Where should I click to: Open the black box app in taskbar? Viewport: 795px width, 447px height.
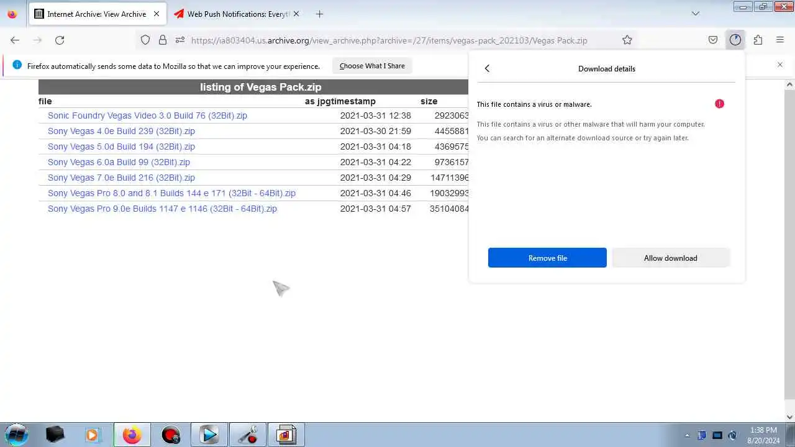click(x=55, y=435)
